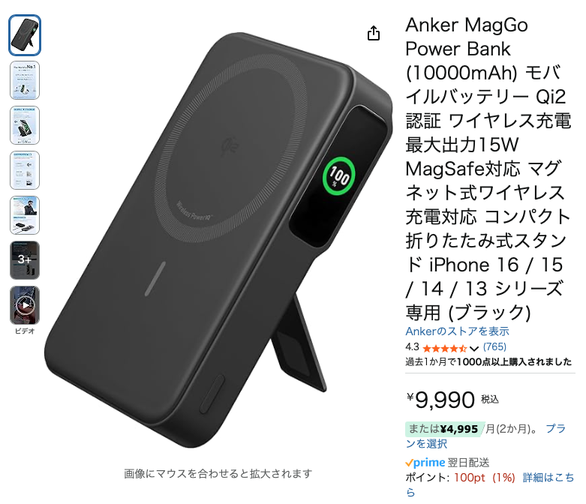Screen dimensions: 586x504
Task: Select the World's No.1 thumbnail image
Action: [25, 80]
